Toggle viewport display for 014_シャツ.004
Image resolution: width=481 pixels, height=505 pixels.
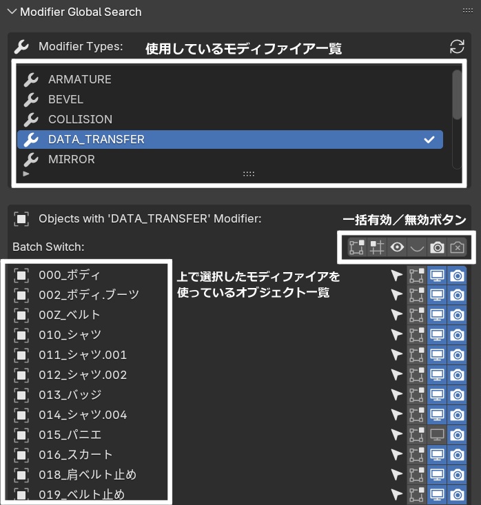click(x=437, y=415)
